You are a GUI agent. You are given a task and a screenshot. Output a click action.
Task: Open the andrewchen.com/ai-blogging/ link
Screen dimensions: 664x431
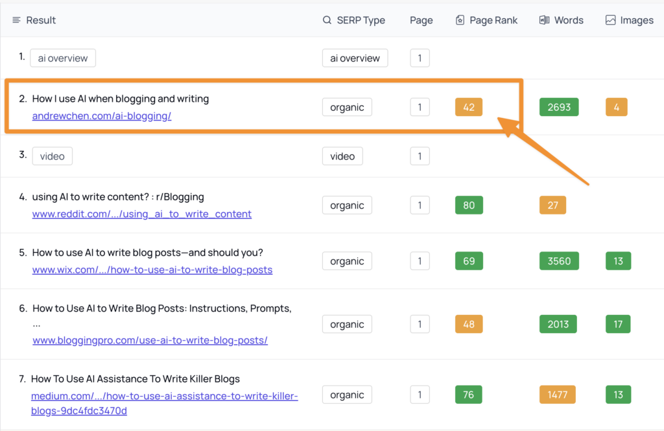pos(102,116)
